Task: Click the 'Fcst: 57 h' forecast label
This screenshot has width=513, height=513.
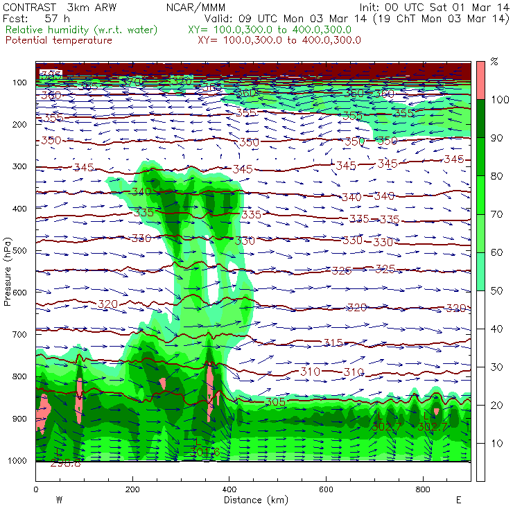Action: click(x=36, y=18)
